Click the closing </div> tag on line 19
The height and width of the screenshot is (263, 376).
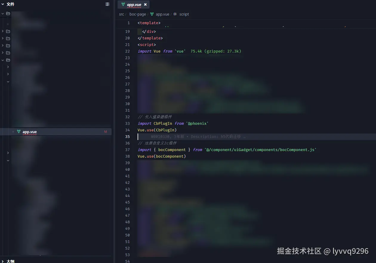149,31
